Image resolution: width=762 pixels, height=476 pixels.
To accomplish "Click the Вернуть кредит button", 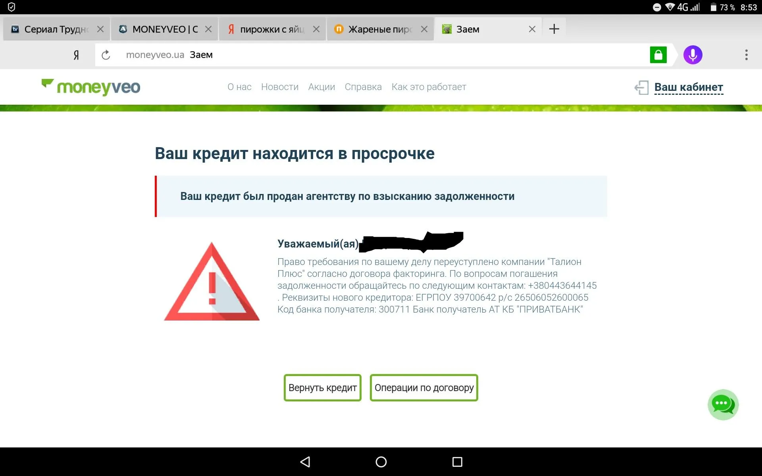I will coord(322,388).
